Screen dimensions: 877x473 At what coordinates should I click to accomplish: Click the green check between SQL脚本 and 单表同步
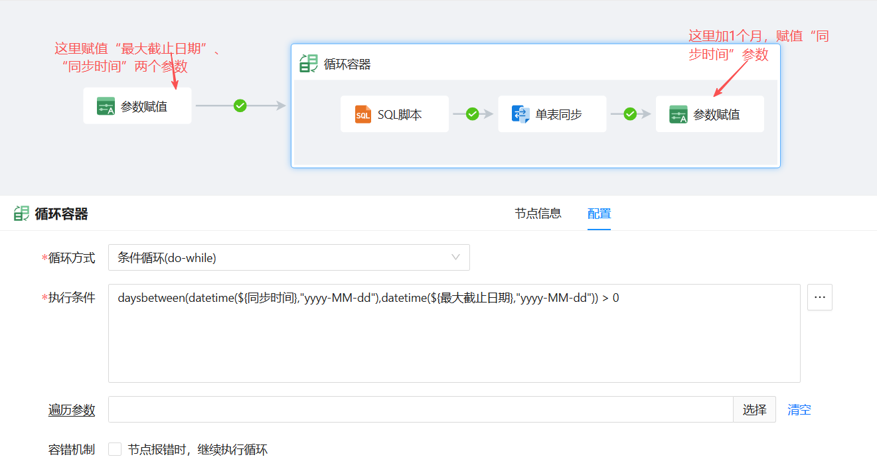pyautogui.click(x=472, y=114)
